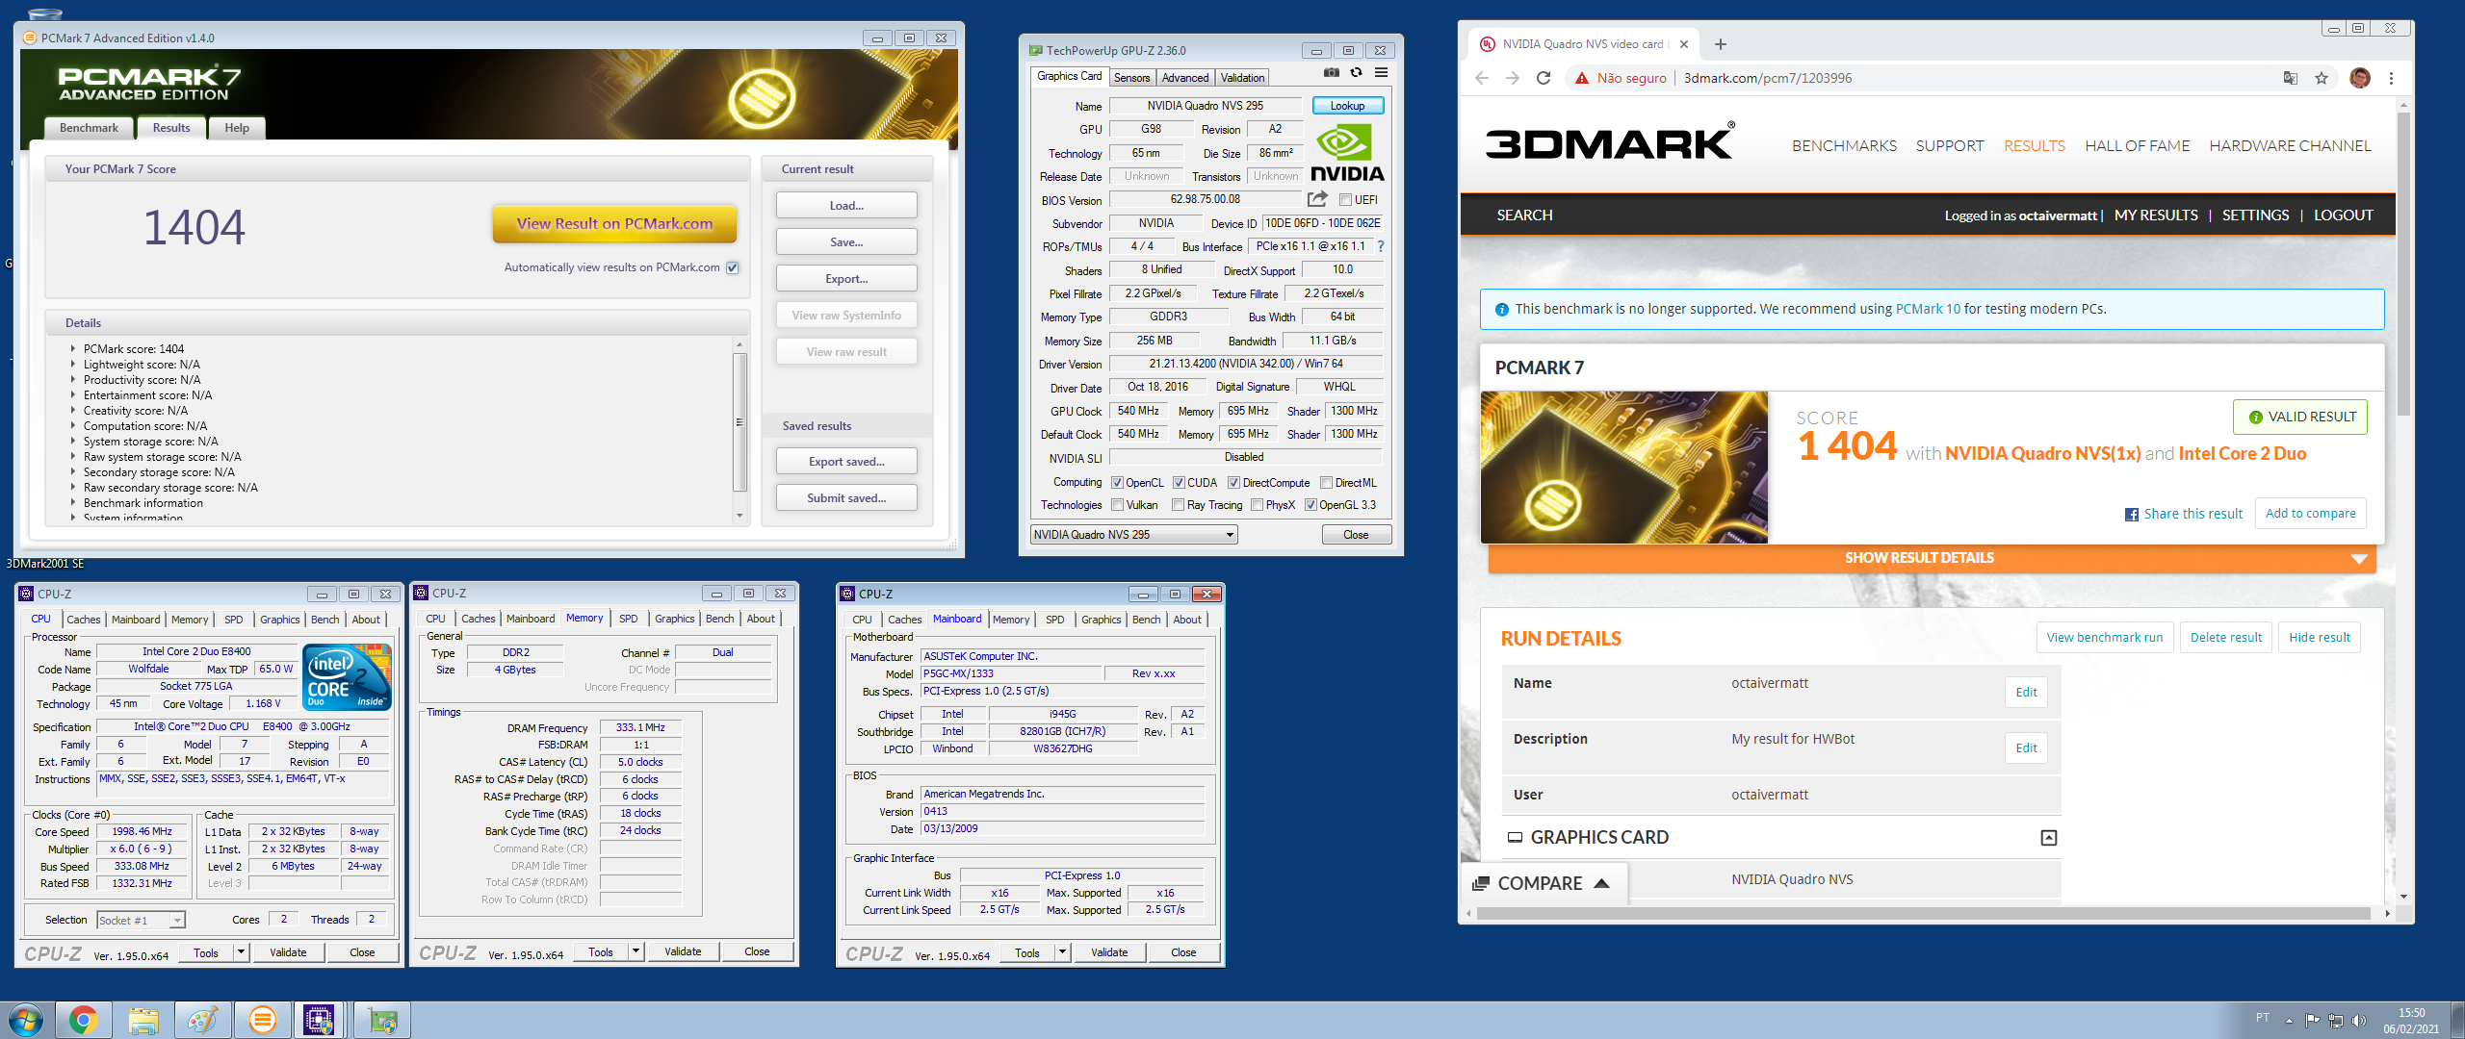Bookmark this page with the star icon

(x=2322, y=78)
